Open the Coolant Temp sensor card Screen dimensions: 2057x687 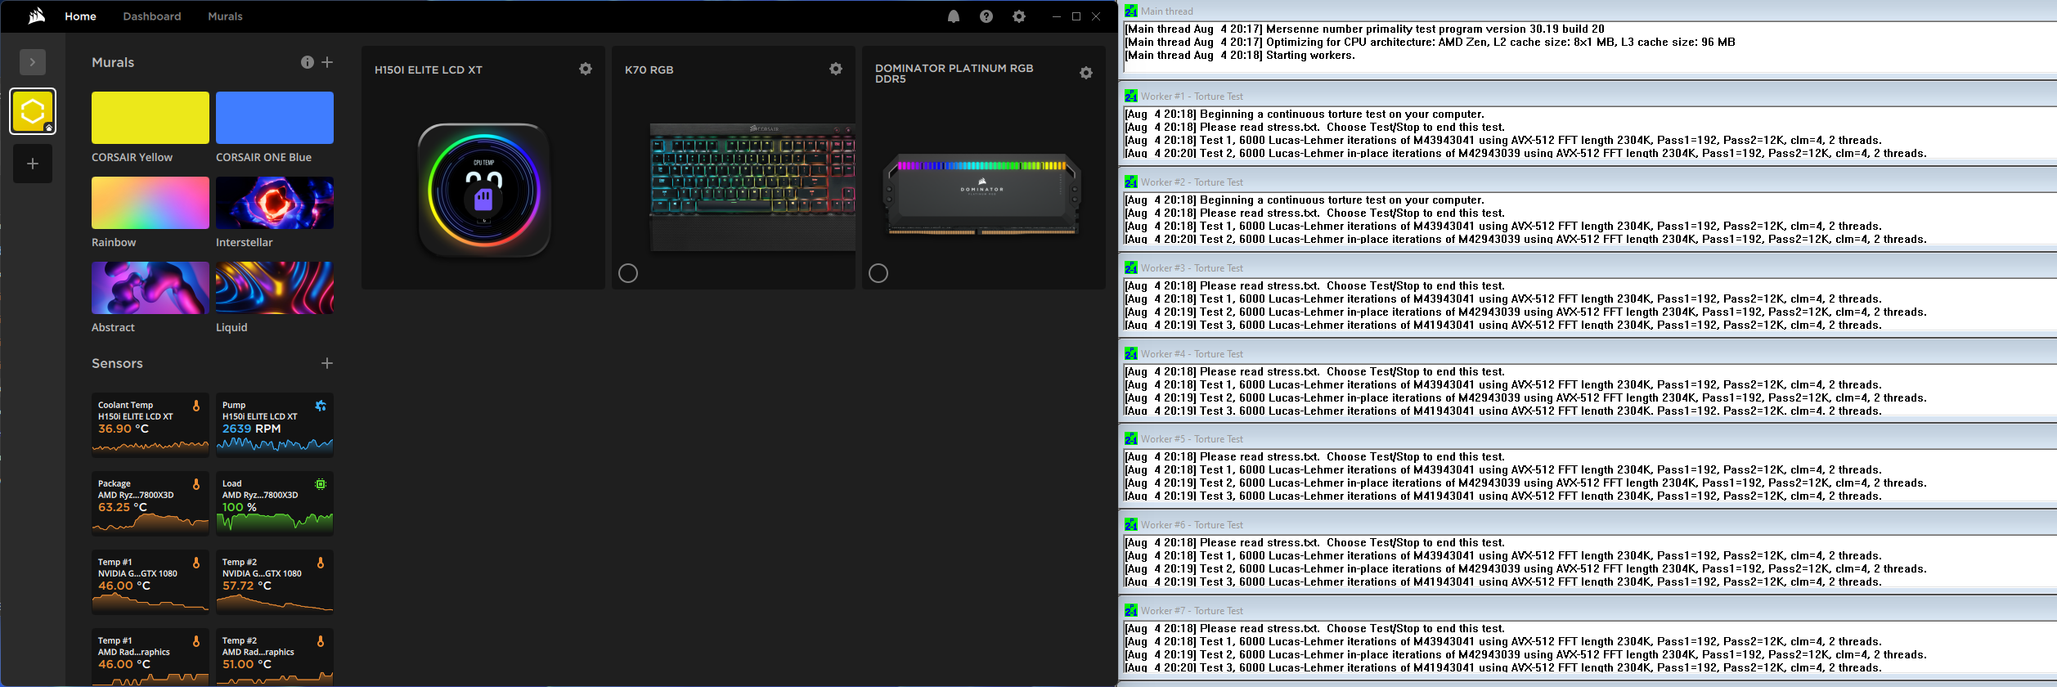coord(150,424)
